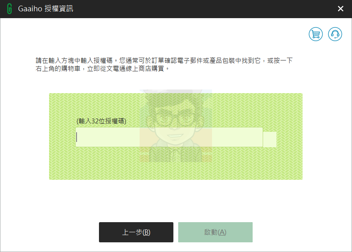Close the Gaaiho 授權資訊 dialog
Screen dimensions: 352x252
tap(341, 9)
